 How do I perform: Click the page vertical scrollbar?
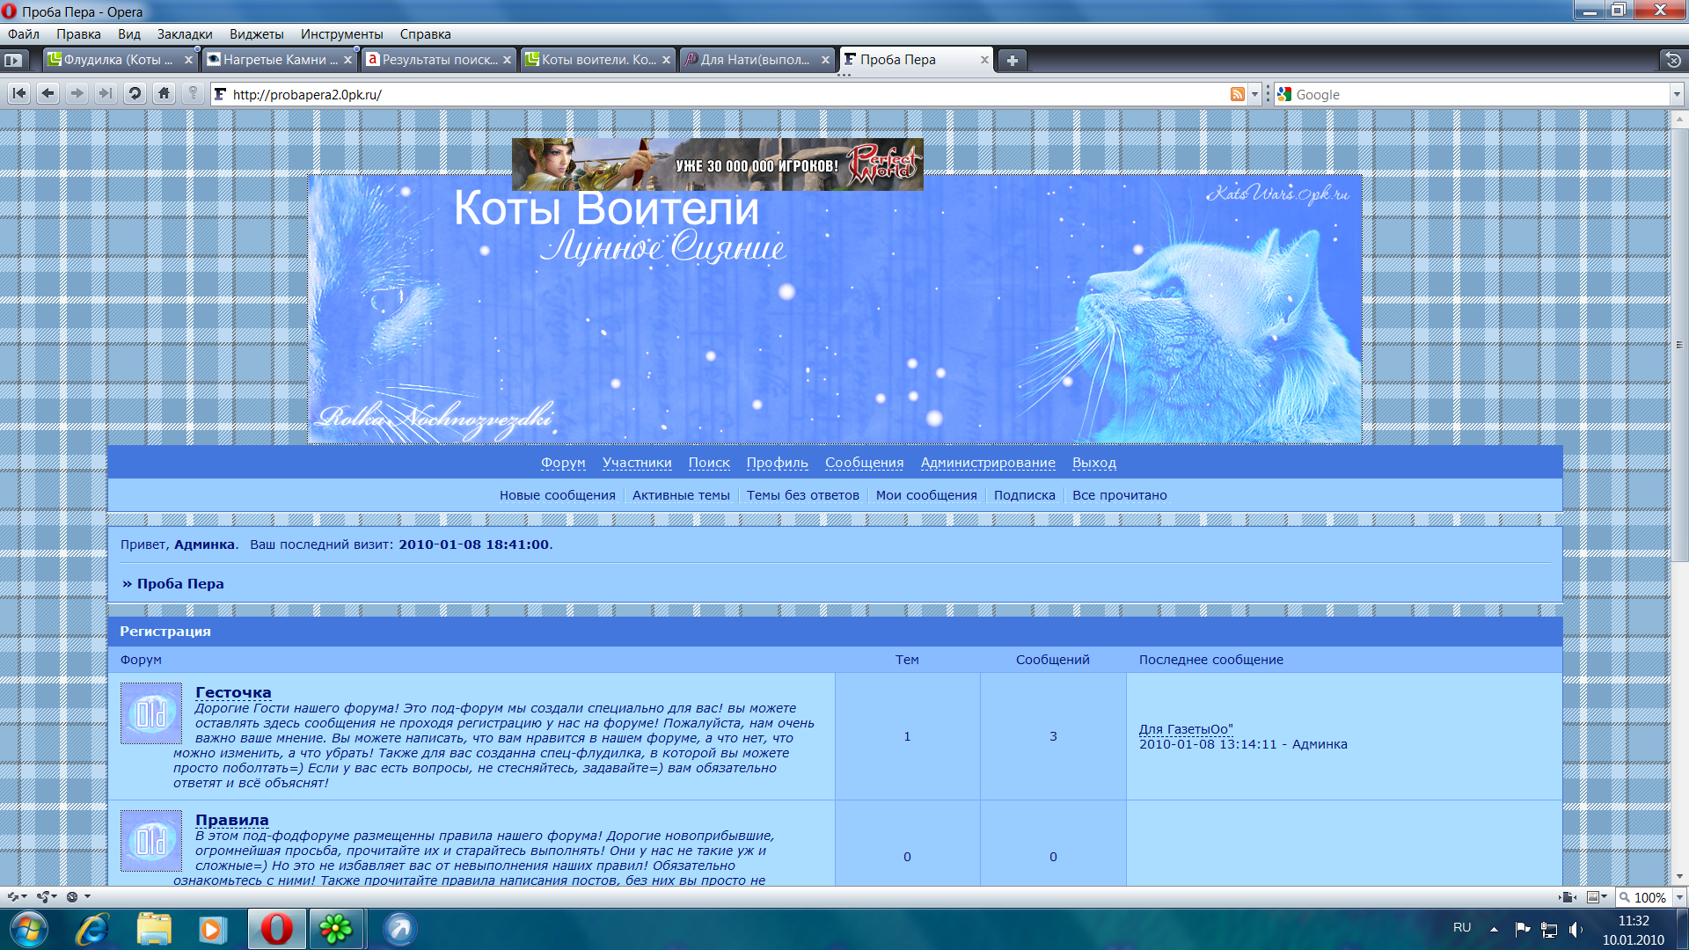(x=1679, y=345)
